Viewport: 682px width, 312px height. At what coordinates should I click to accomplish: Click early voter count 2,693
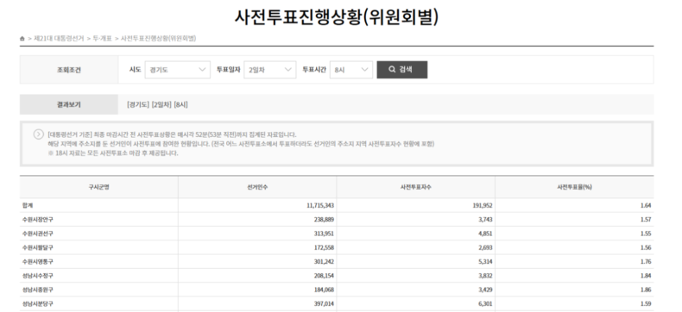[x=485, y=247]
